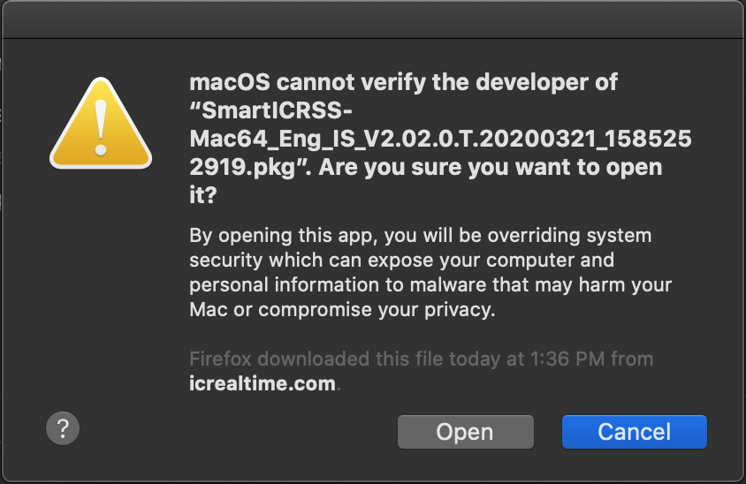746x484 pixels.
Task: Click the dialog title bar
Action: 373,19
